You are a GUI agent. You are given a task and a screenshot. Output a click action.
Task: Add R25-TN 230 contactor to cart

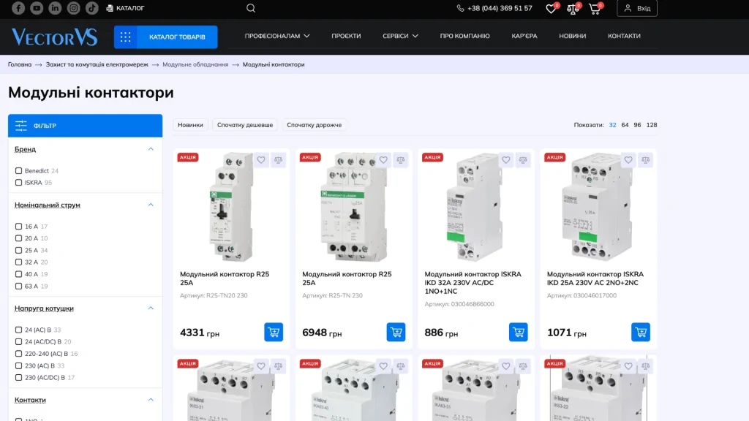396,332
